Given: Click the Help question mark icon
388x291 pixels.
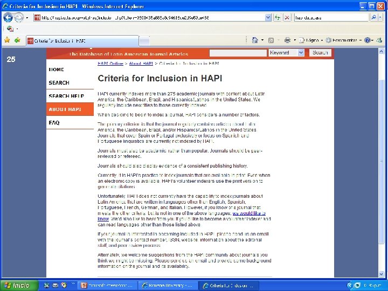Looking at the screenshot, I should [x=368, y=40].
